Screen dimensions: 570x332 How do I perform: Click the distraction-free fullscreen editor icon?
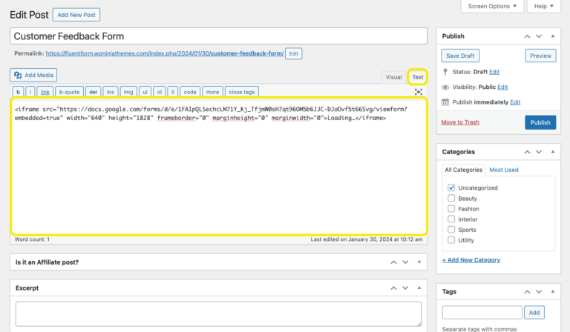tap(419, 92)
